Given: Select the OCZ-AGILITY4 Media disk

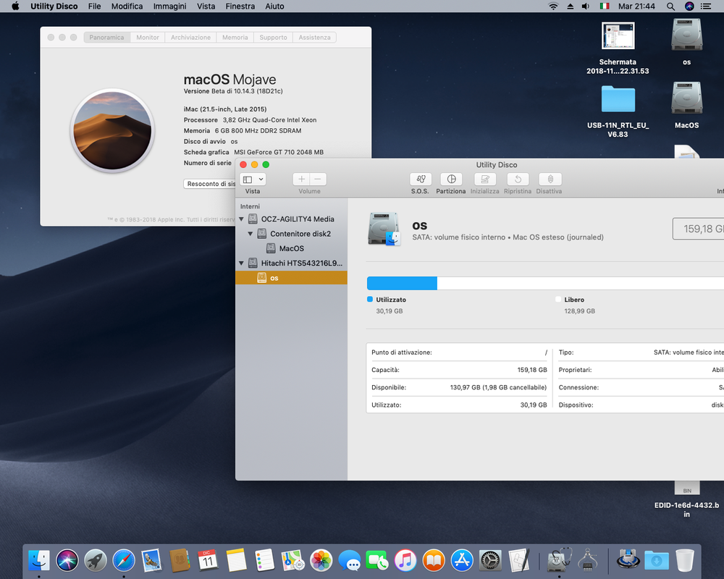Looking at the screenshot, I should (291, 219).
